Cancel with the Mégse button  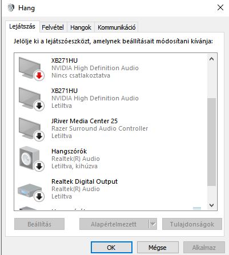coord(158,248)
